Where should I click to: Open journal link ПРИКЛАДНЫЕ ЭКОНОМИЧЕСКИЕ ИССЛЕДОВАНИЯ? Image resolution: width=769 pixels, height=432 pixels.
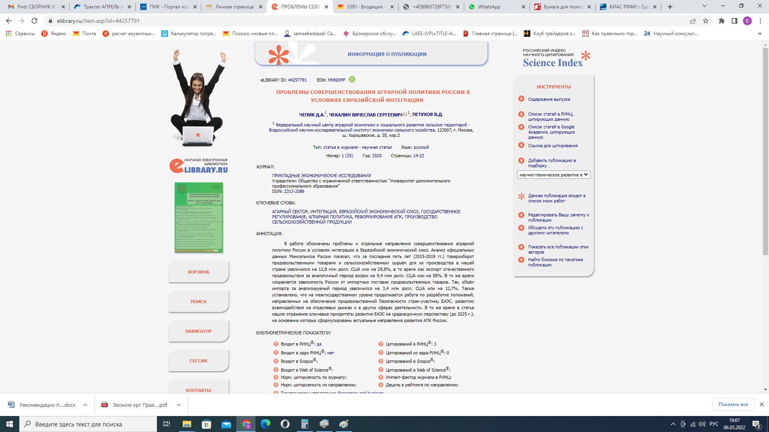click(x=321, y=176)
